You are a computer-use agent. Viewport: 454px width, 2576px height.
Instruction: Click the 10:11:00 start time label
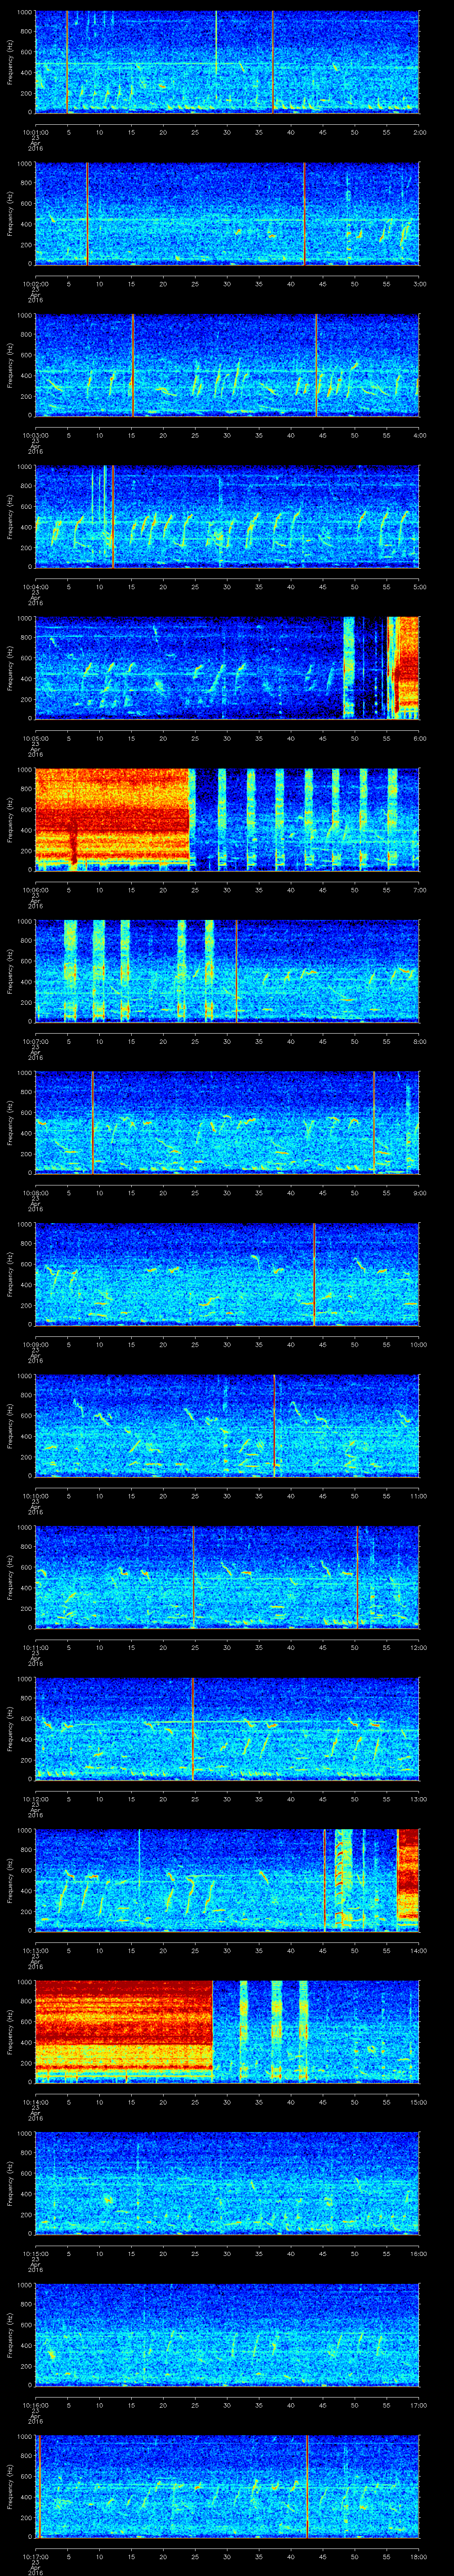tap(35, 1647)
